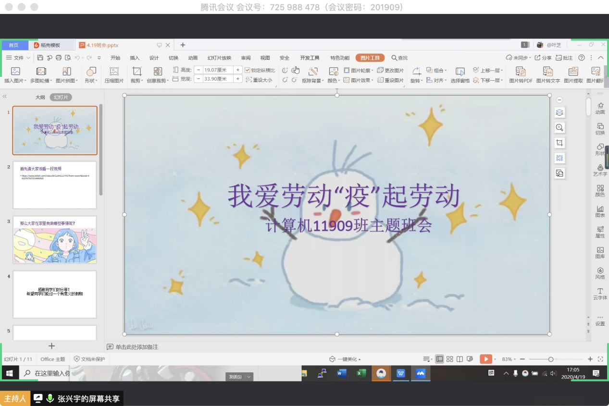
Task: Click the save icon in quick toolbar
Action: click(x=41, y=58)
